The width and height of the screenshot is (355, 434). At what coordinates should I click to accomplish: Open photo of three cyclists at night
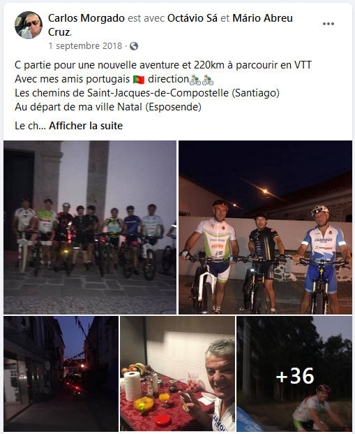tap(265, 227)
